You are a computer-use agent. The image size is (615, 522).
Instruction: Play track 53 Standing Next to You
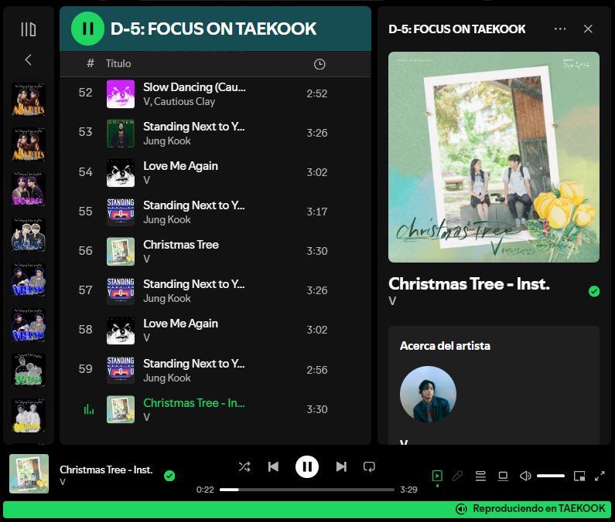215,133
